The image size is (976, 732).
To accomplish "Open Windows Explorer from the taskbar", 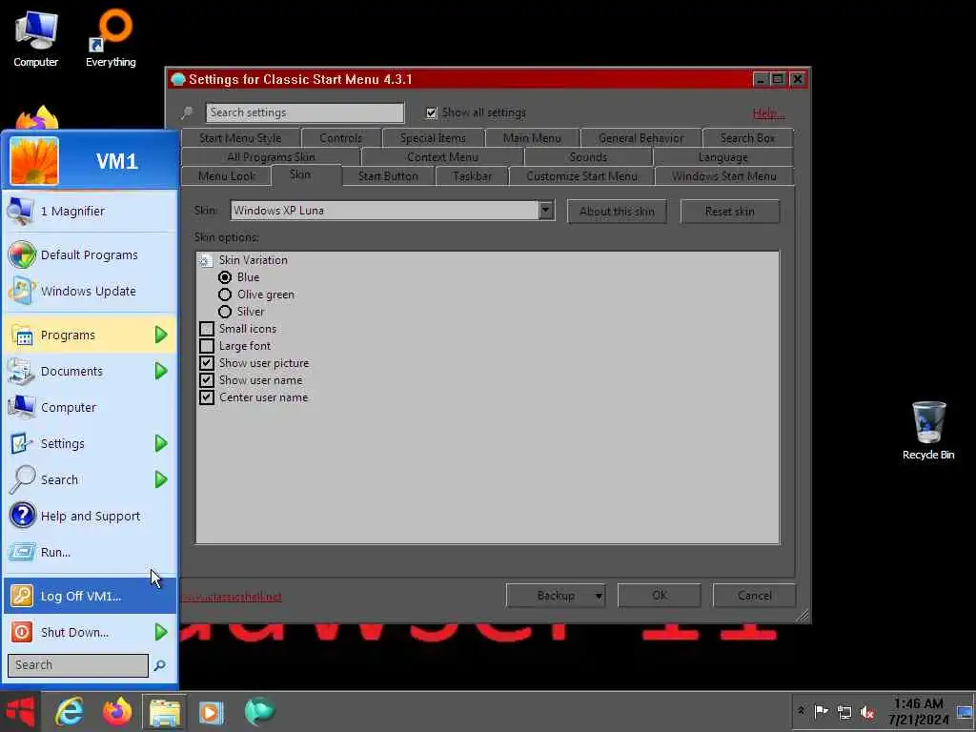I will (164, 712).
